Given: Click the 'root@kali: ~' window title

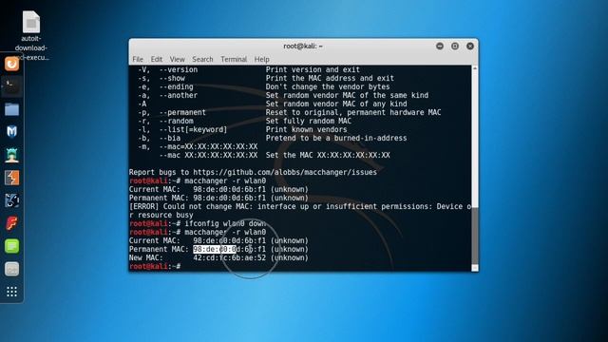Looking at the screenshot, I should pos(303,47).
